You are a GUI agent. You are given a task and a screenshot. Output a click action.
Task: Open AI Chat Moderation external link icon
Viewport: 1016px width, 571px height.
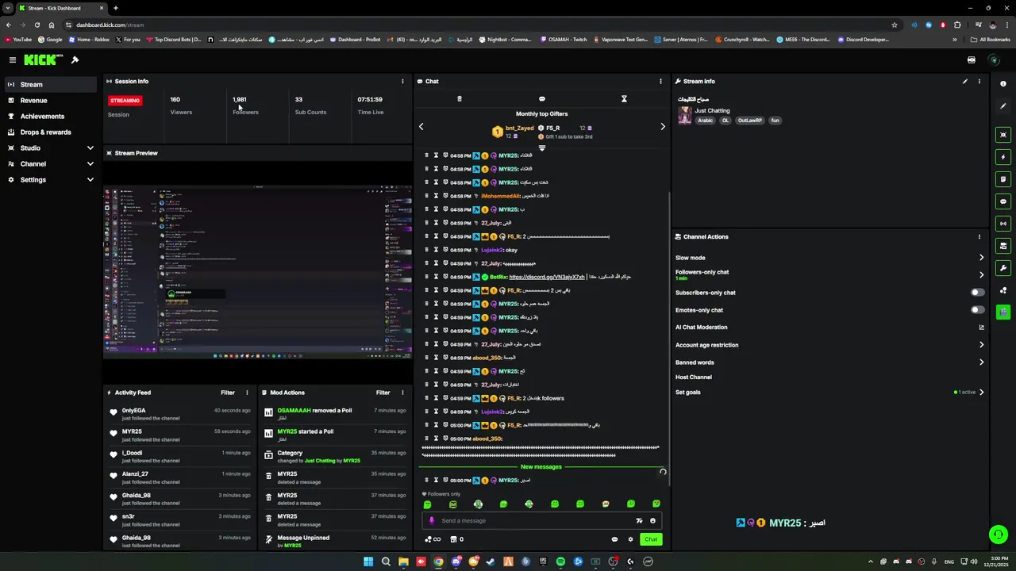(981, 327)
